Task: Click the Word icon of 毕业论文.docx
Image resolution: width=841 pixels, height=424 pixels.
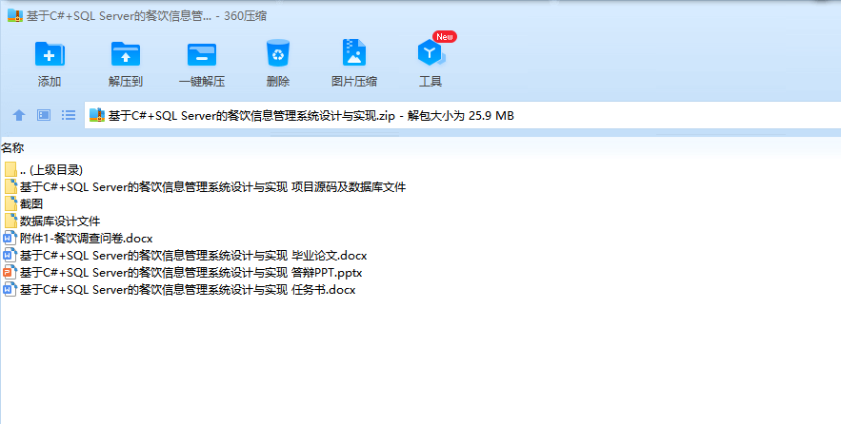Action: pyautogui.click(x=10, y=255)
